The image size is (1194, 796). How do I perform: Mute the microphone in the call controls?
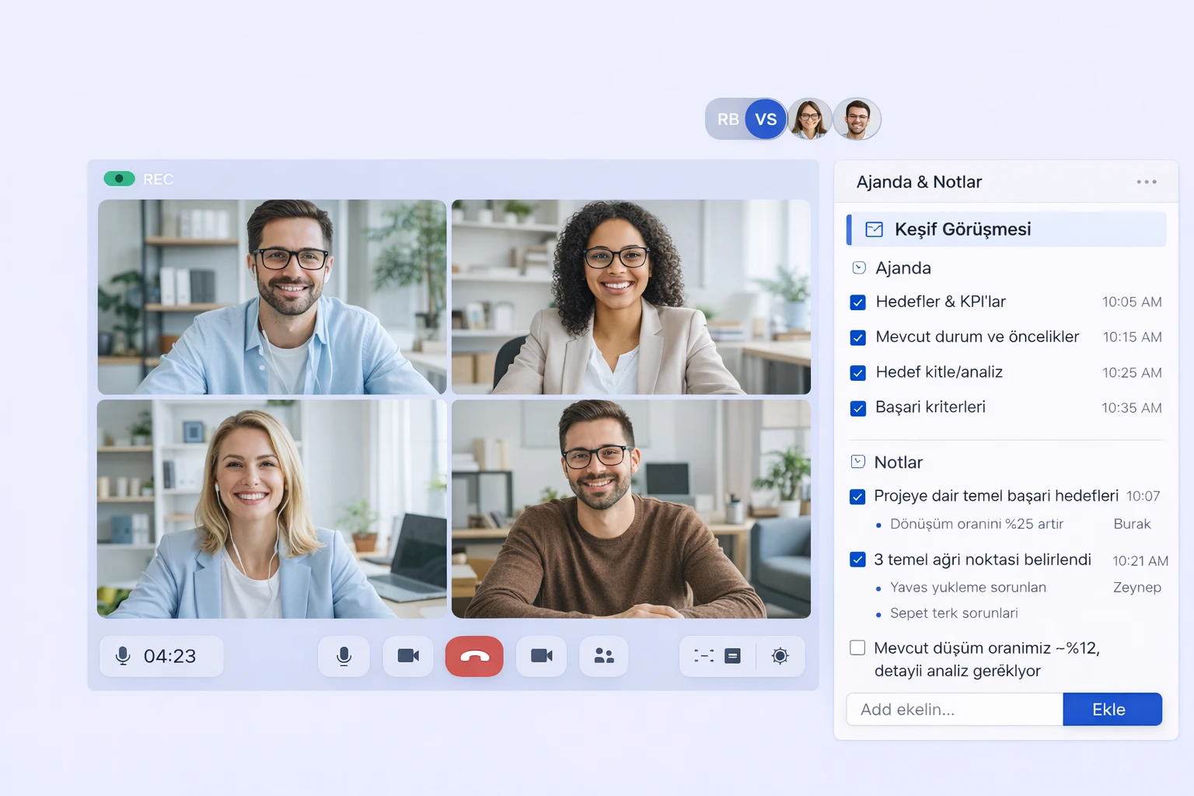pyautogui.click(x=344, y=656)
